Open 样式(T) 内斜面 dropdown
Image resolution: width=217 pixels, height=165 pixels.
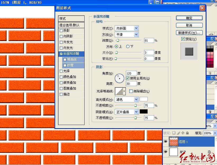pyautogui.click(x=136, y=28)
